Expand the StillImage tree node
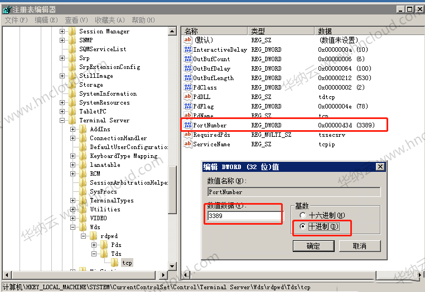The width and height of the screenshot is (425, 292). 62,76
